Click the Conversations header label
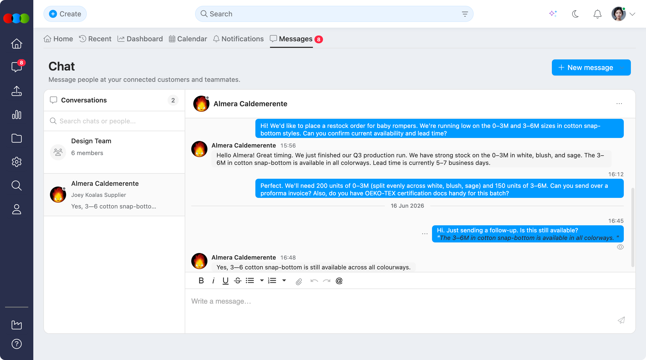The height and width of the screenshot is (360, 646). pos(84,100)
